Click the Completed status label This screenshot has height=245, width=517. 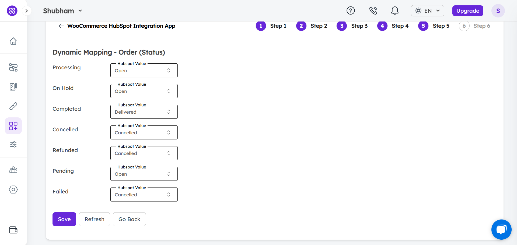(x=67, y=109)
